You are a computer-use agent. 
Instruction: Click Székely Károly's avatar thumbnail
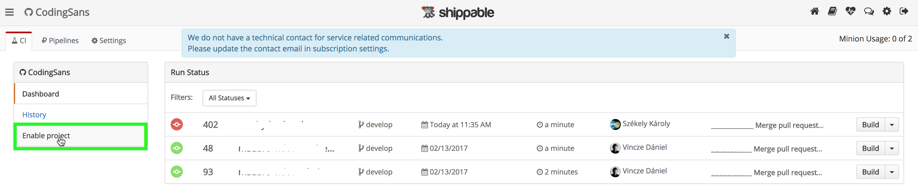pyautogui.click(x=615, y=124)
